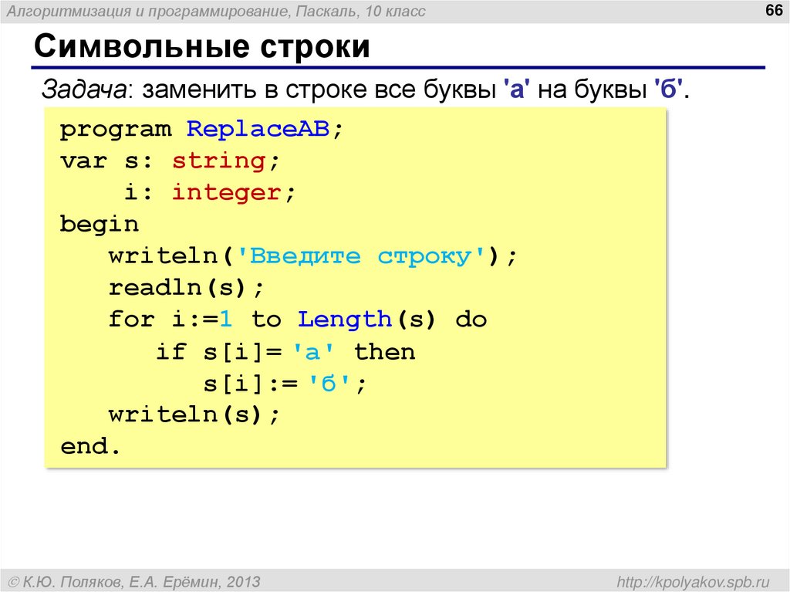Click the "writeln(s);" line
Screen dimensions: 790x592
[x=194, y=415]
